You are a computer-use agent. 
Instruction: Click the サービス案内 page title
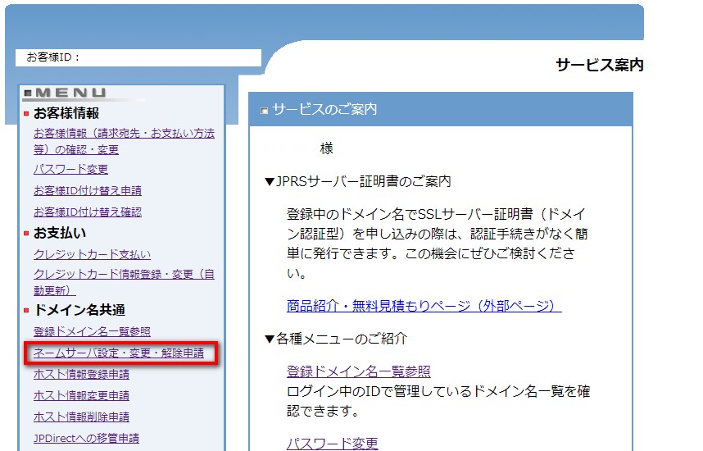click(x=600, y=65)
